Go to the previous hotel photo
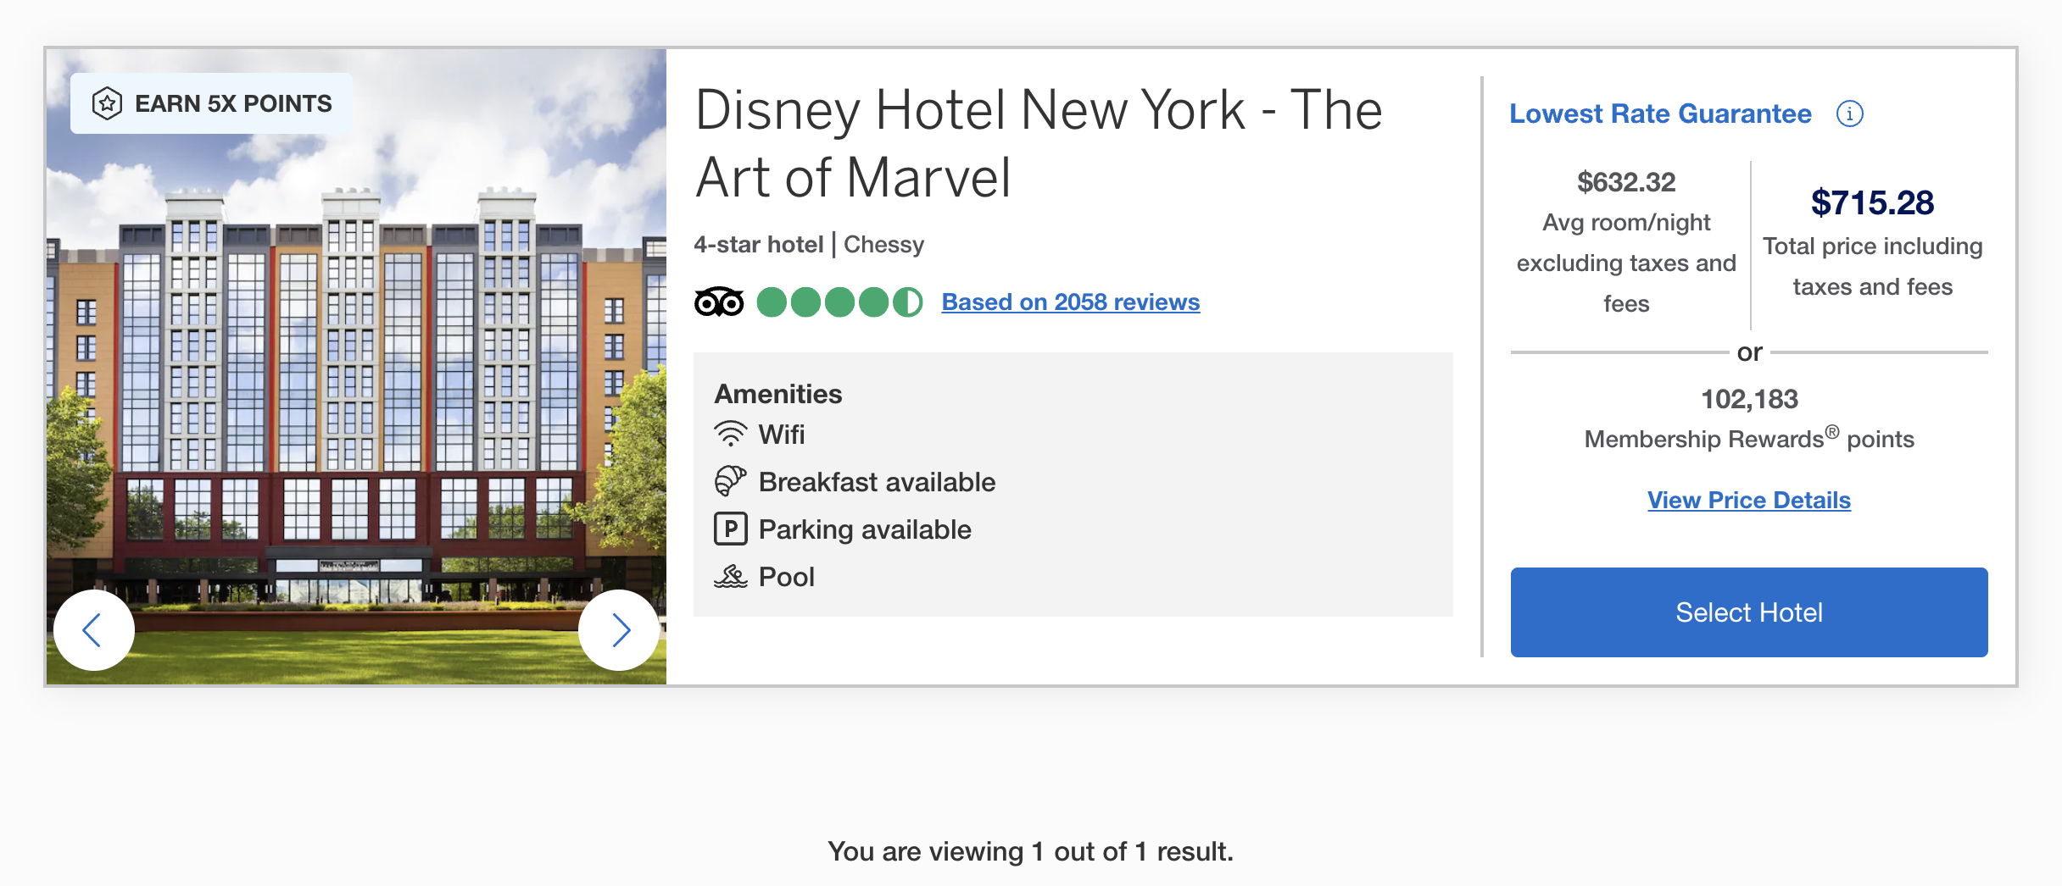The image size is (2062, 886). point(93,630)
